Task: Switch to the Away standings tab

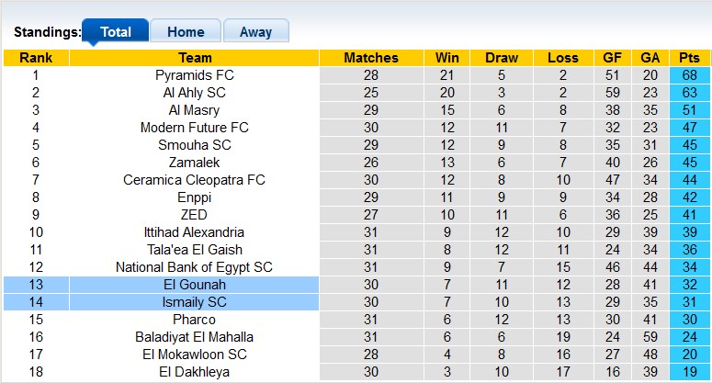Action: tap(255, 31)
